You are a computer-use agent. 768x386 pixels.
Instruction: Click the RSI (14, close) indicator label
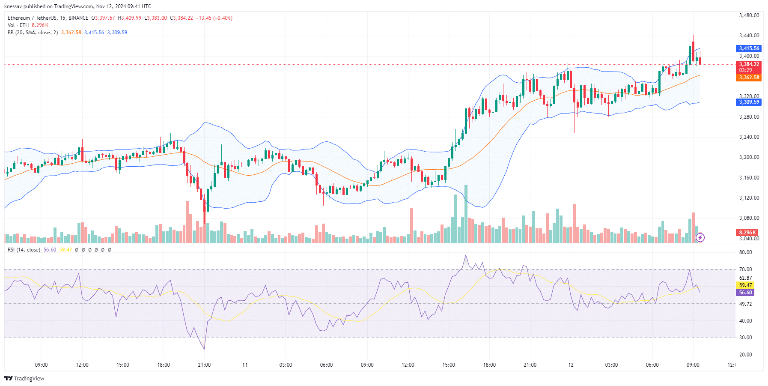[x=24, y=250]
